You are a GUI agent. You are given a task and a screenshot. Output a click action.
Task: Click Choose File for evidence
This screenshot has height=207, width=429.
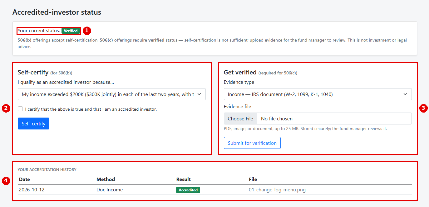[x=240, y=119]
